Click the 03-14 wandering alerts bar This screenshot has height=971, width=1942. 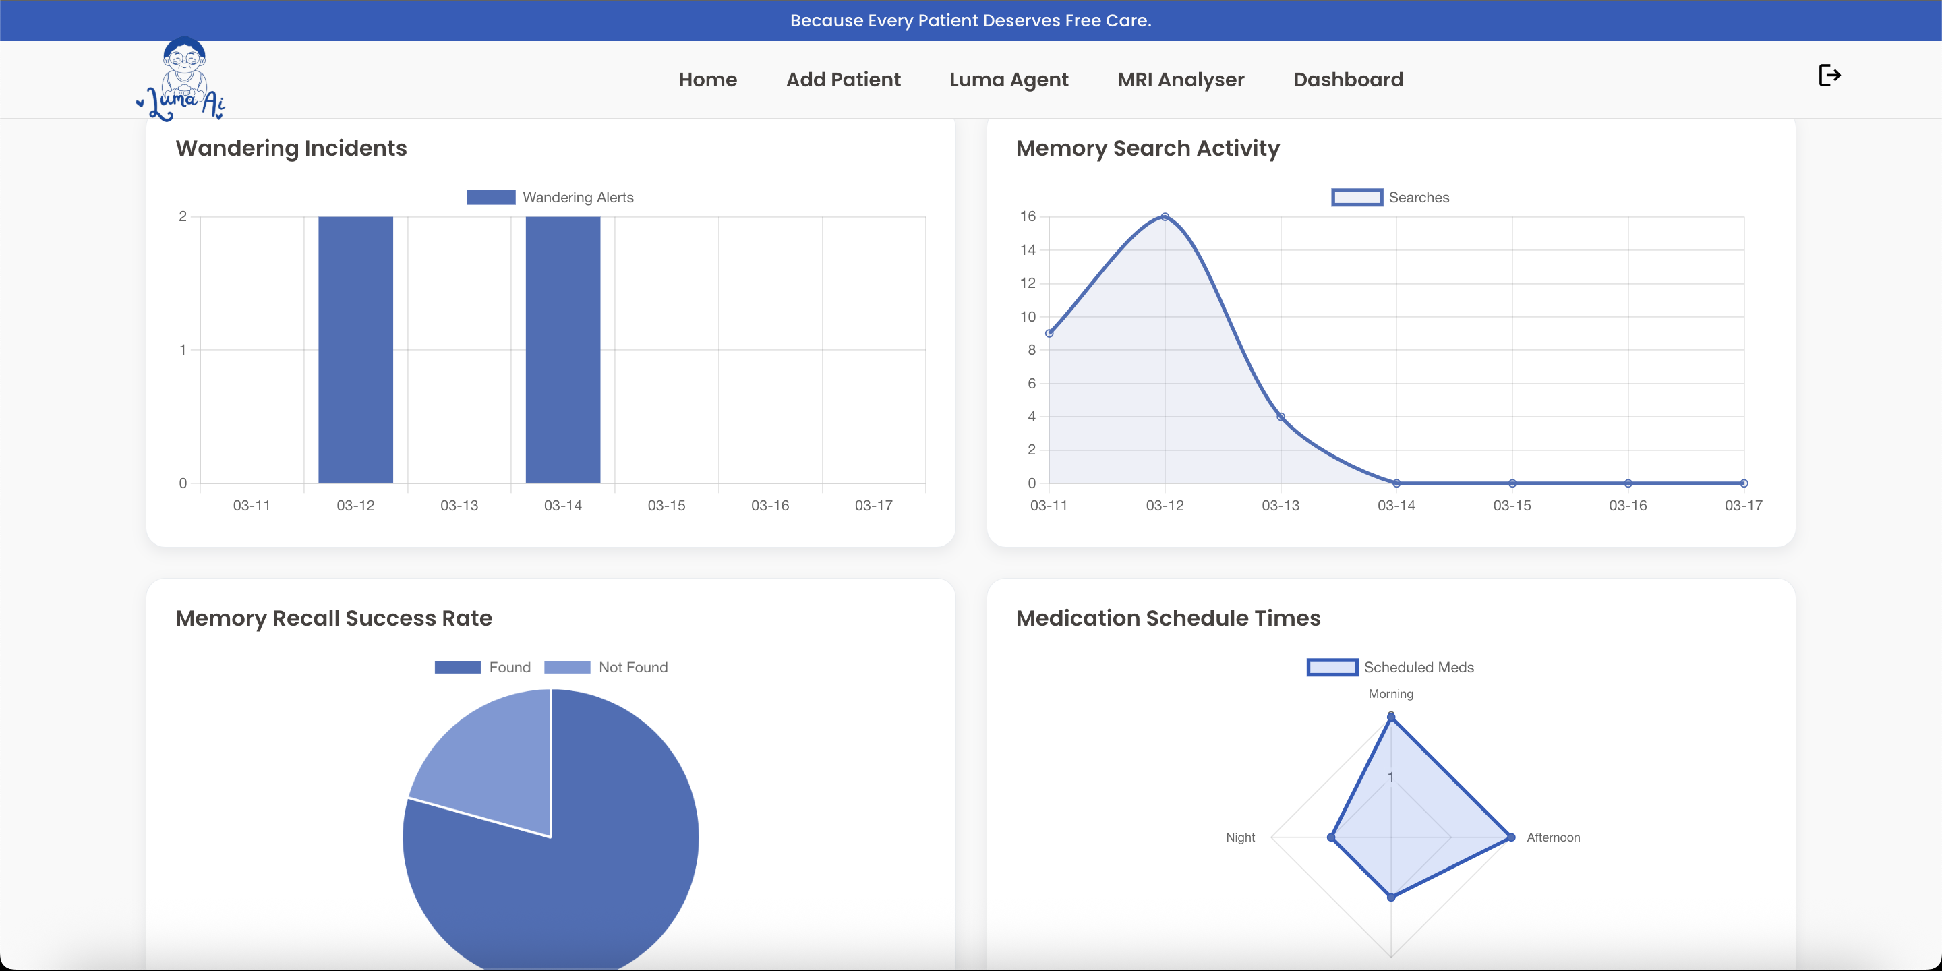(x=562, y=349)
